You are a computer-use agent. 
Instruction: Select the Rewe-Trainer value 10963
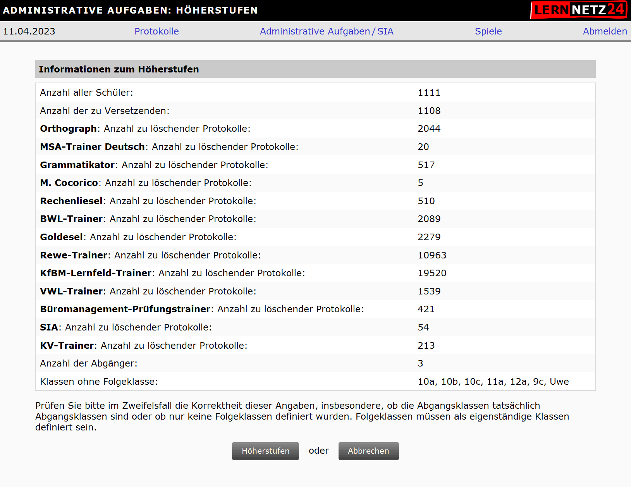432,255
